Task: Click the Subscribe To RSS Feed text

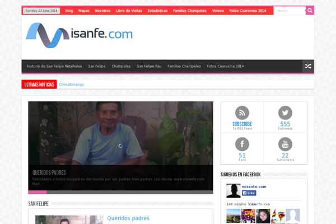Action: (242, 126)
